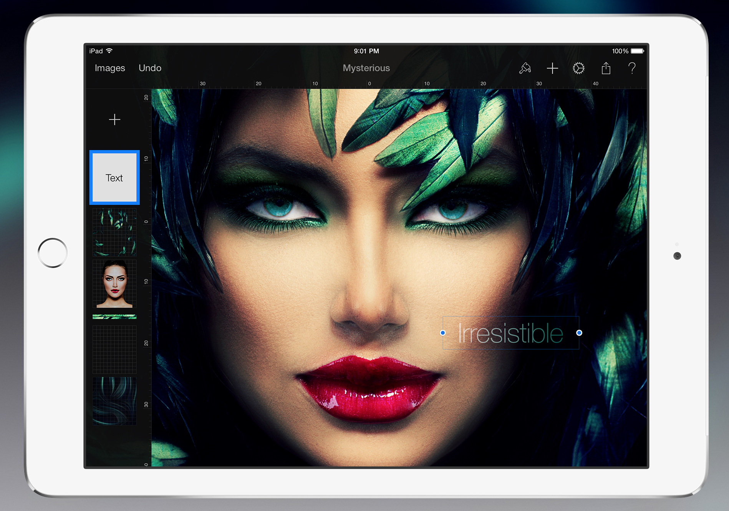Tap the plus icon in top toolbar
This screenshot has height=511, width=729.
click(x=552, y=68)
